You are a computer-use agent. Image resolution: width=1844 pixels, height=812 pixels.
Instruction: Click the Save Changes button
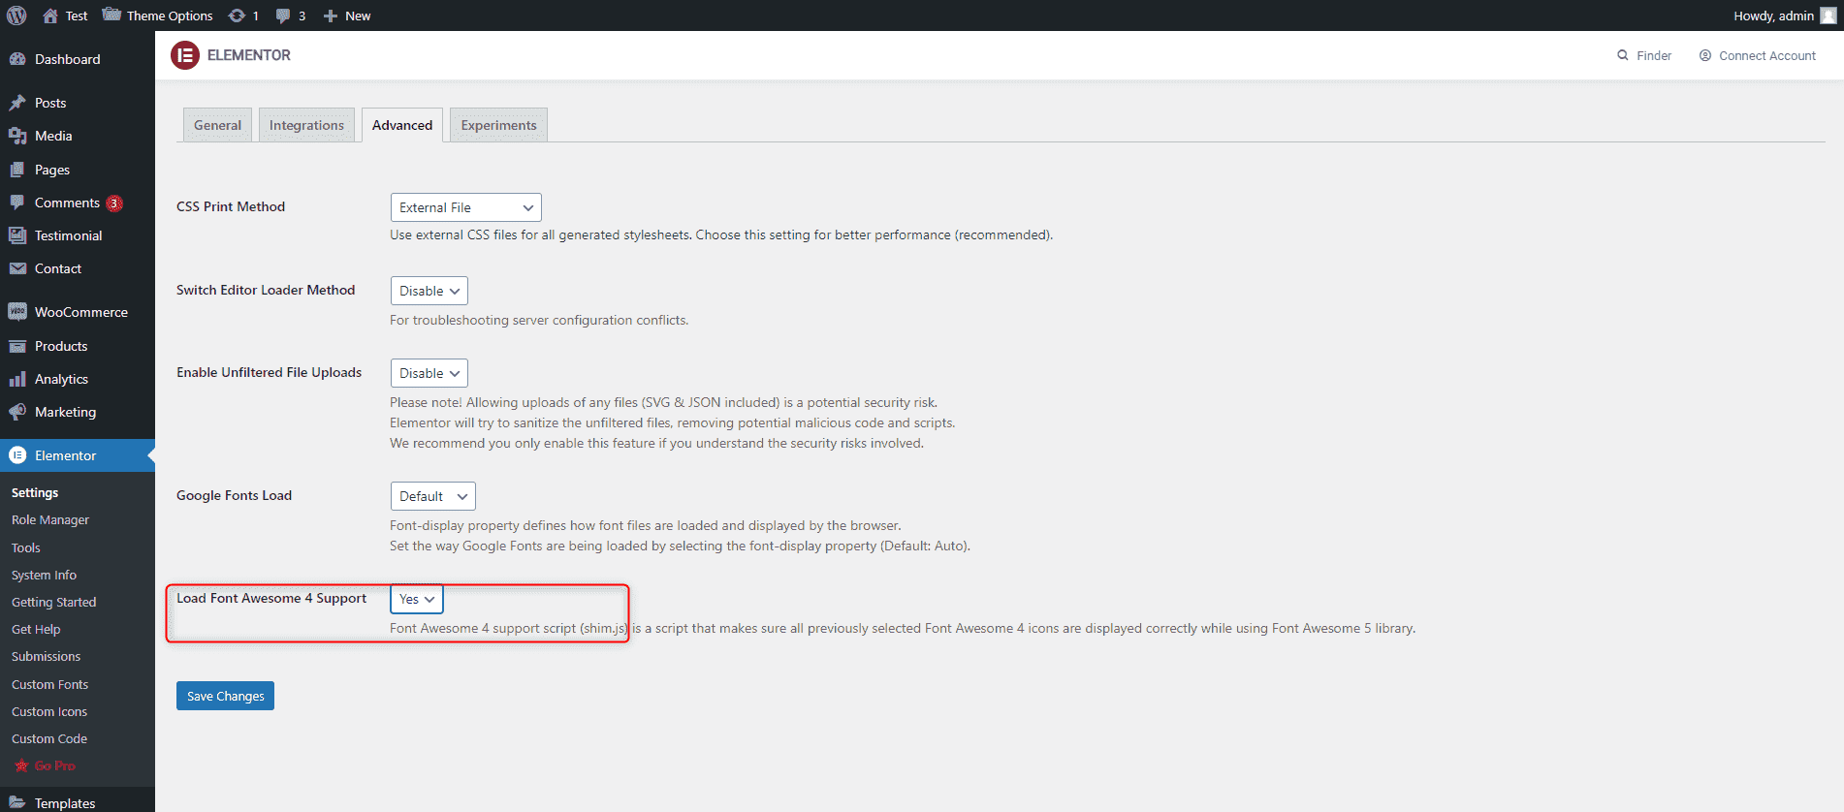225,696
